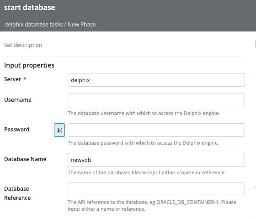Click the database password help description
The height and width of the screenshot is (219, 256).
(x=143, y=143)
